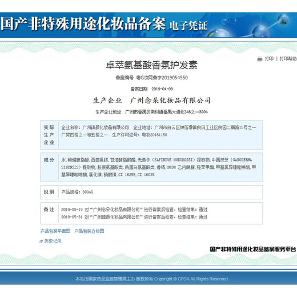The height and width of the screenshot is (297, 297).
Task: Click actual producer name 广州臻颜化妆品有限公司
Action: (x=106, y=127)
